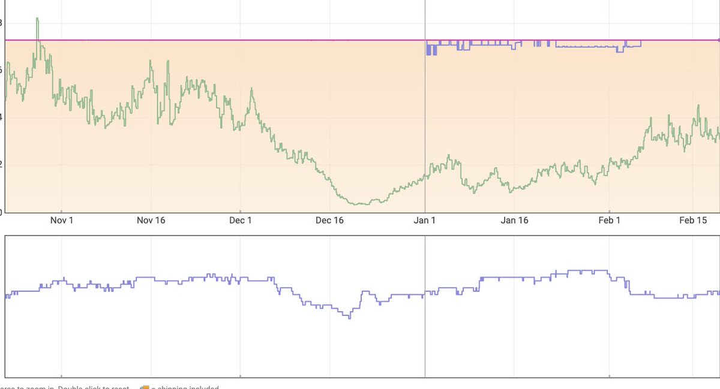Select the Feb 15 axis label

(x=694, y=221)
